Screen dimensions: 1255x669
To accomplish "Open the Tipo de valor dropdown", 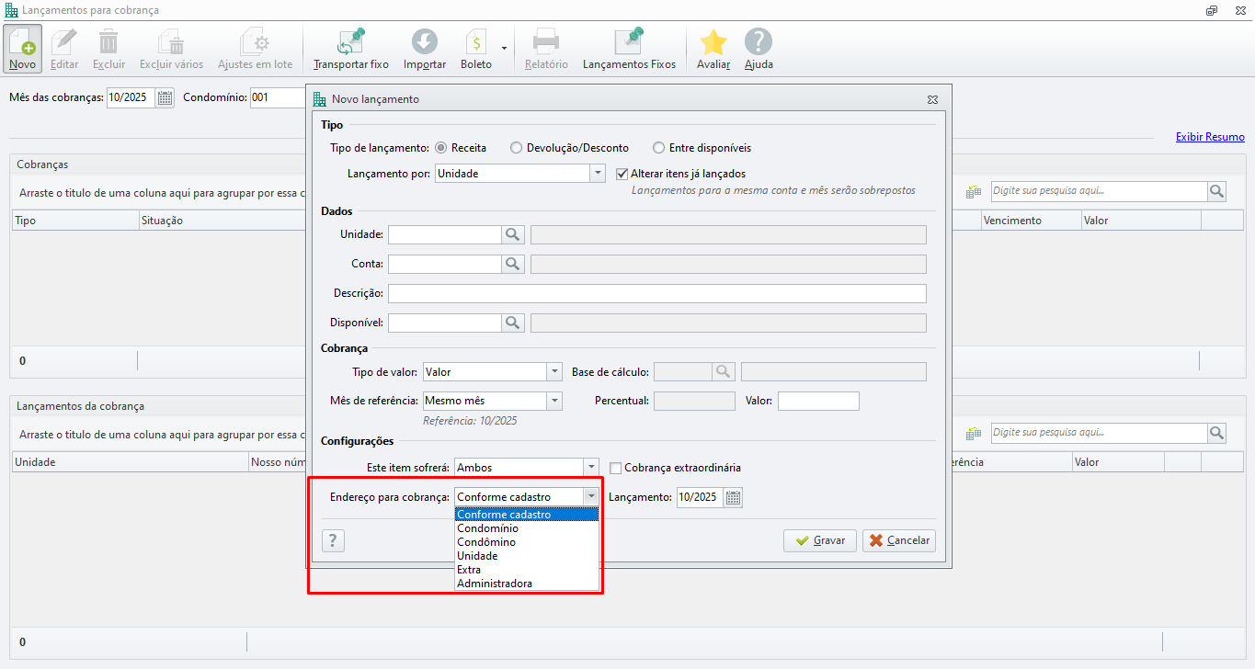I will 553,372.
